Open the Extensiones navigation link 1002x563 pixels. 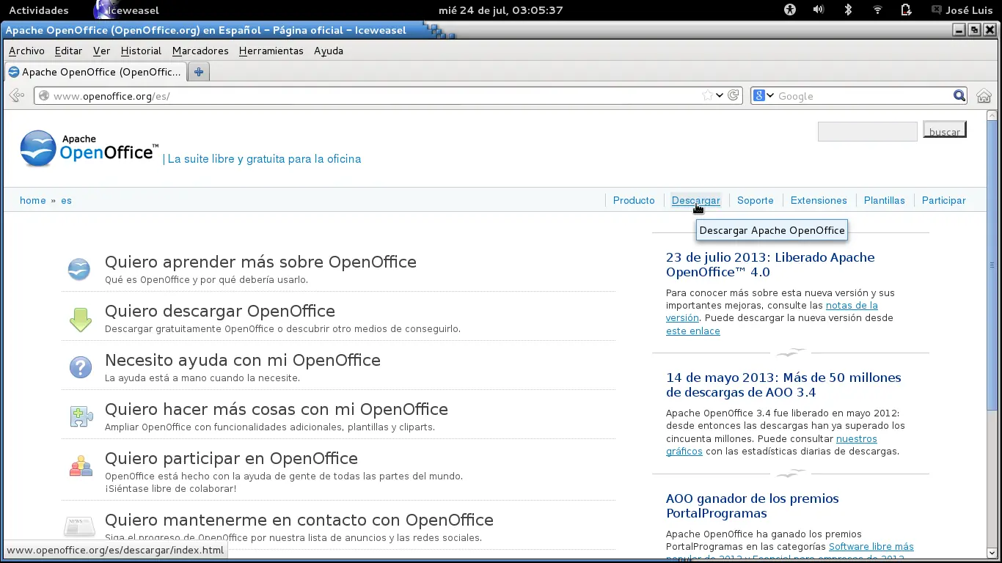click(x=819, y=200)
